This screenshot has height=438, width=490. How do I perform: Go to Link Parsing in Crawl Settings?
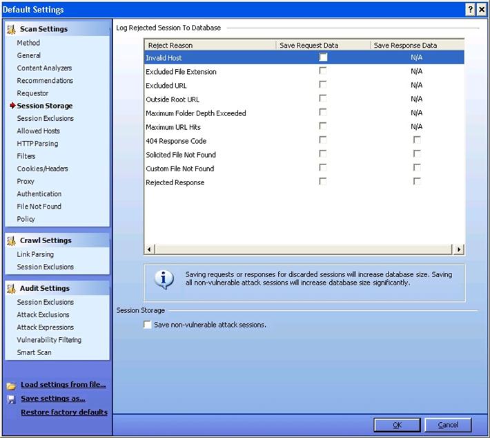click(x=35, y=254)
